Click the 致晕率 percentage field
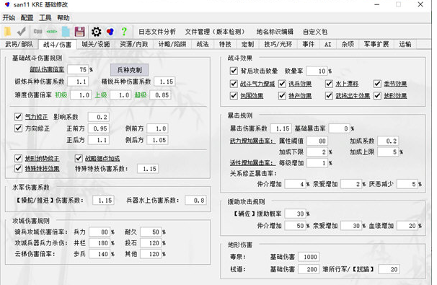437x285 pixels. click(x=317, y=71)
